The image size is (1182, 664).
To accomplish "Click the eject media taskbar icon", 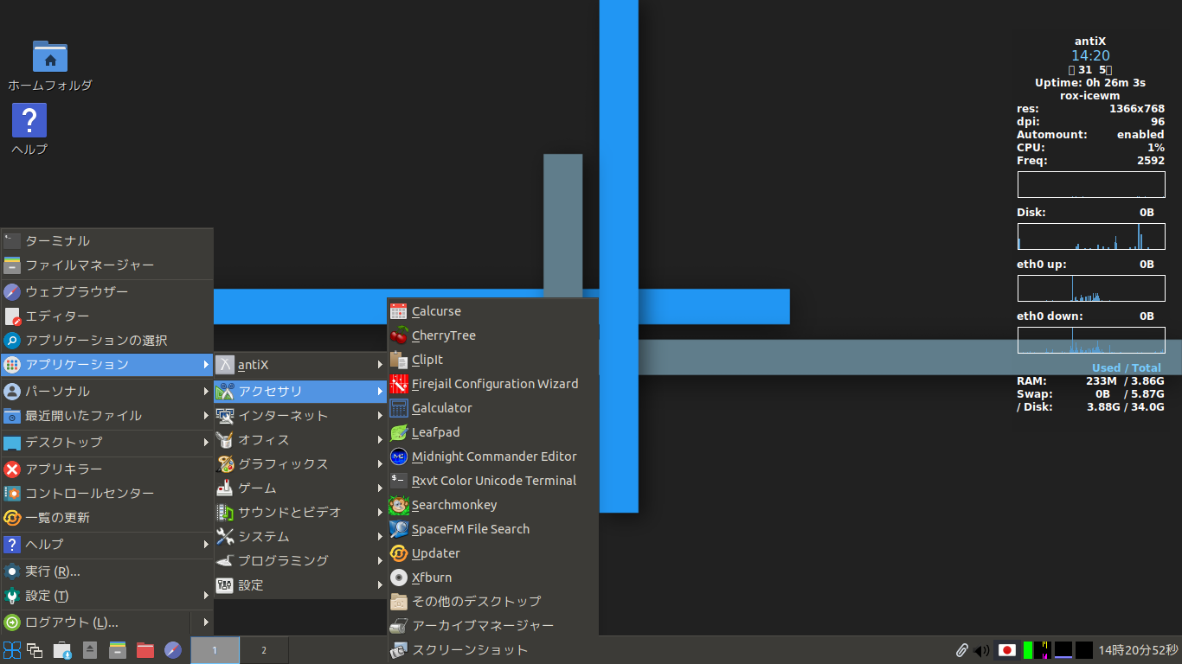I will pyautogui.click(x=90, y=650).
